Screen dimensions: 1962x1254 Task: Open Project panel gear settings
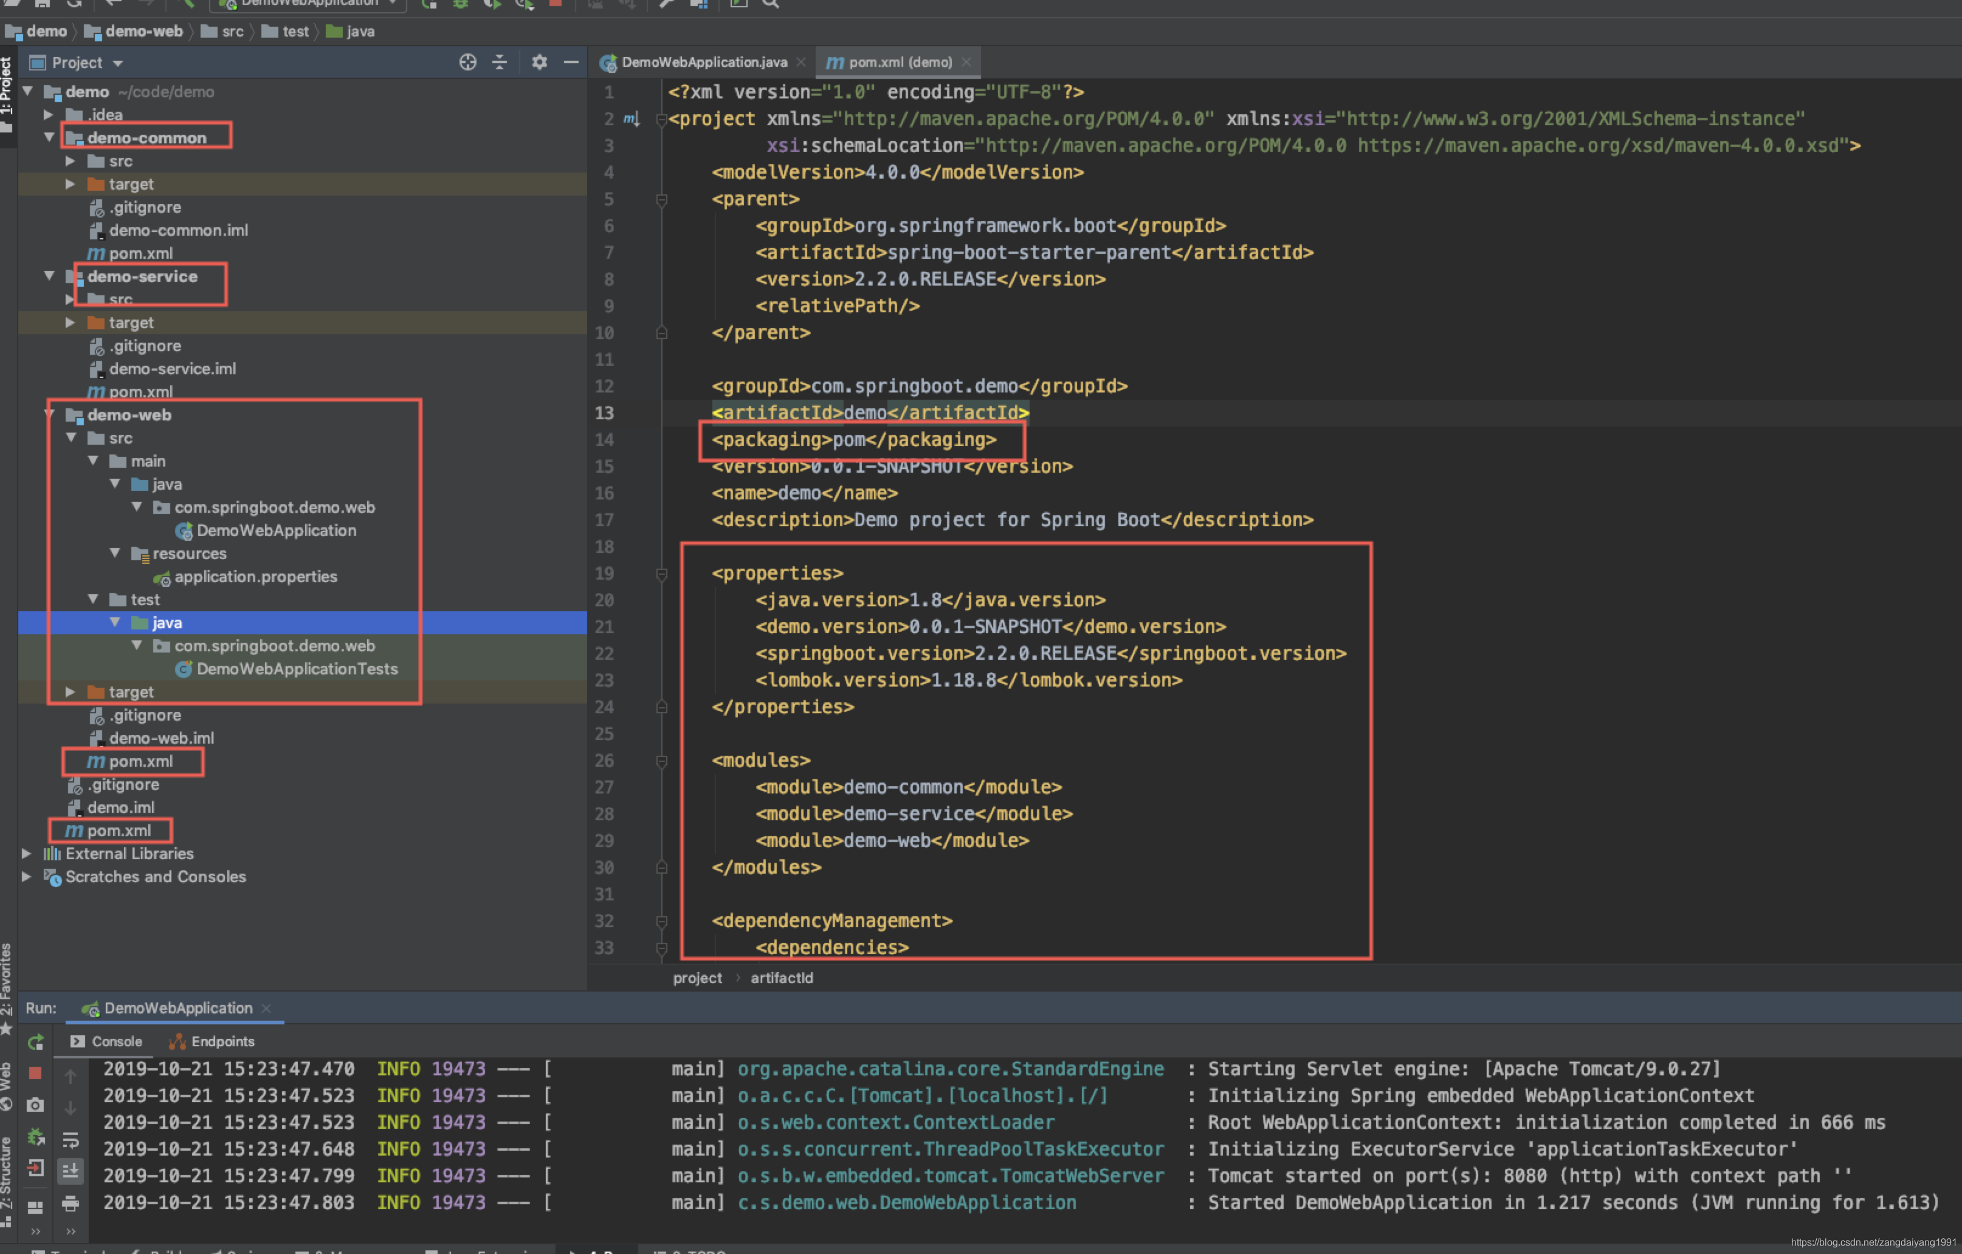pos(539,63)
